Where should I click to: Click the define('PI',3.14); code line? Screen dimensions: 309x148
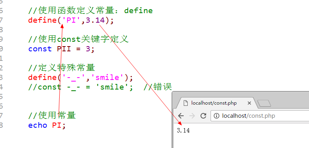point(71,20)
